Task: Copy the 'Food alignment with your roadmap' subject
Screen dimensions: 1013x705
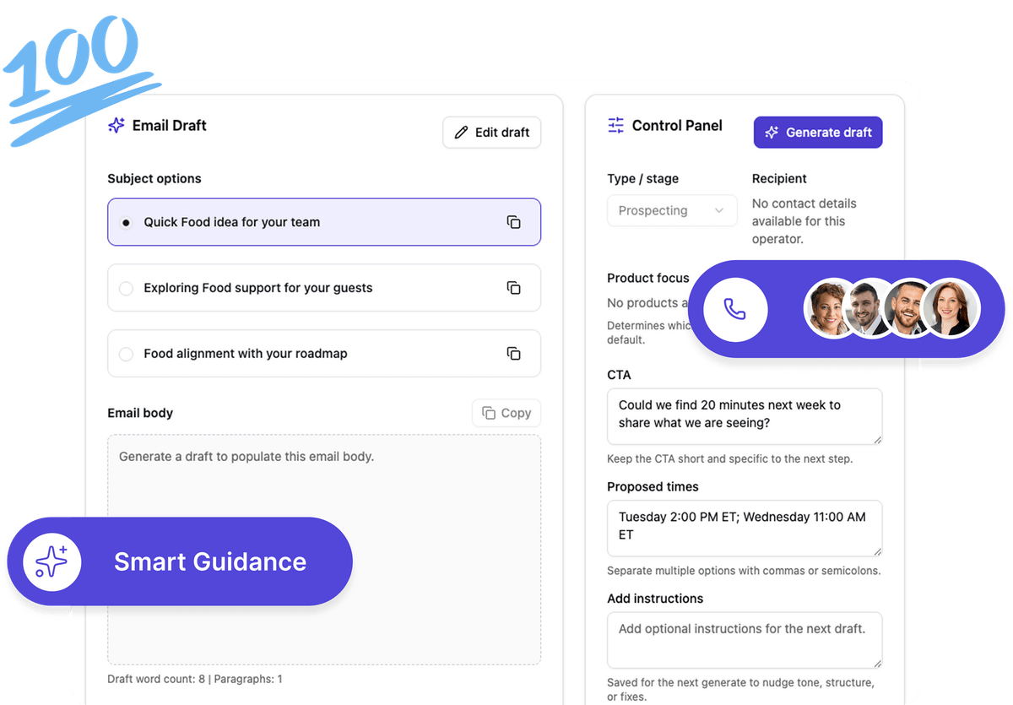Action: (x=513, y=354)
